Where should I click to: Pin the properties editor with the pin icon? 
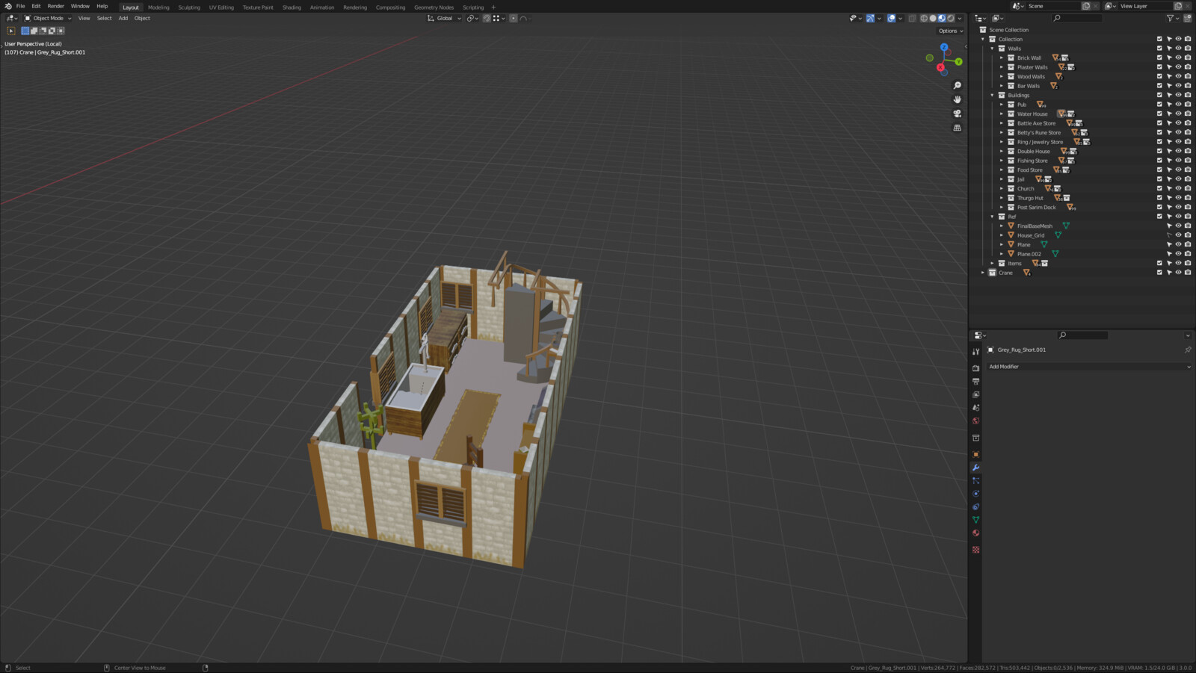(x=1188, y=350)
